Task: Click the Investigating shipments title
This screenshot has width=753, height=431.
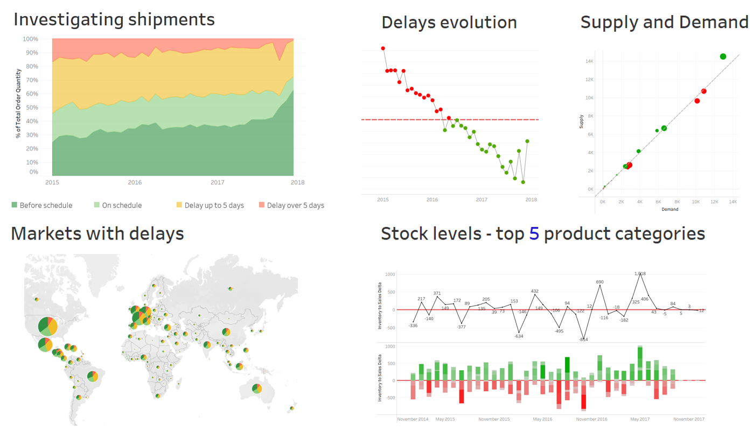Action: point(114,20)
